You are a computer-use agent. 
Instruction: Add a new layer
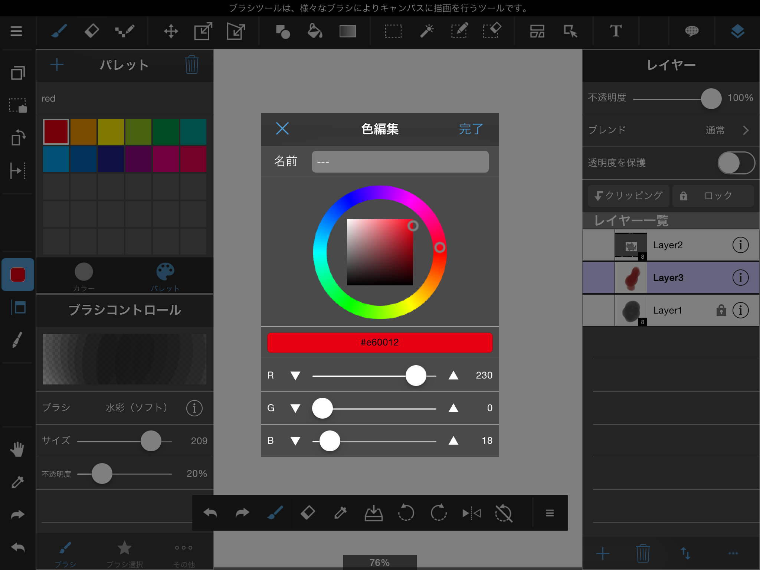point(603,554)
